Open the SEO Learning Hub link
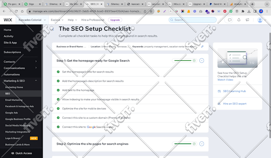 (x=234, y=91)
